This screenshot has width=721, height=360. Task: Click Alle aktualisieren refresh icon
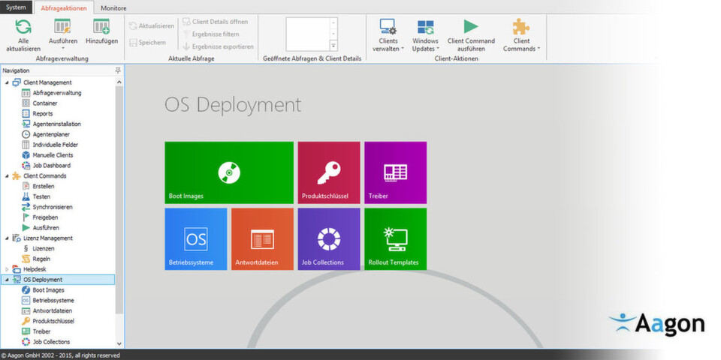(23, 27)
